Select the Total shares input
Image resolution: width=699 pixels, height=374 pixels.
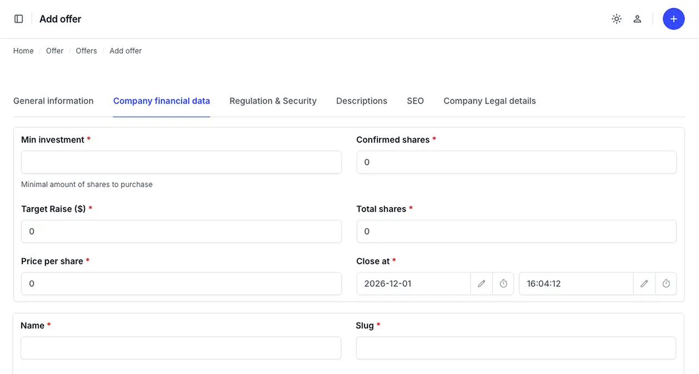(516, 232)
